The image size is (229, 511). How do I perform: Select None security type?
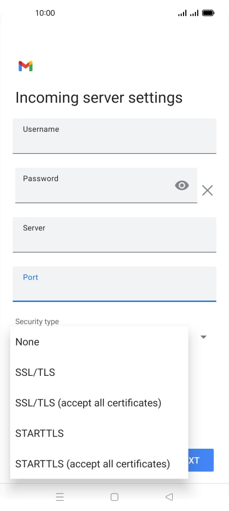[99, 342]
